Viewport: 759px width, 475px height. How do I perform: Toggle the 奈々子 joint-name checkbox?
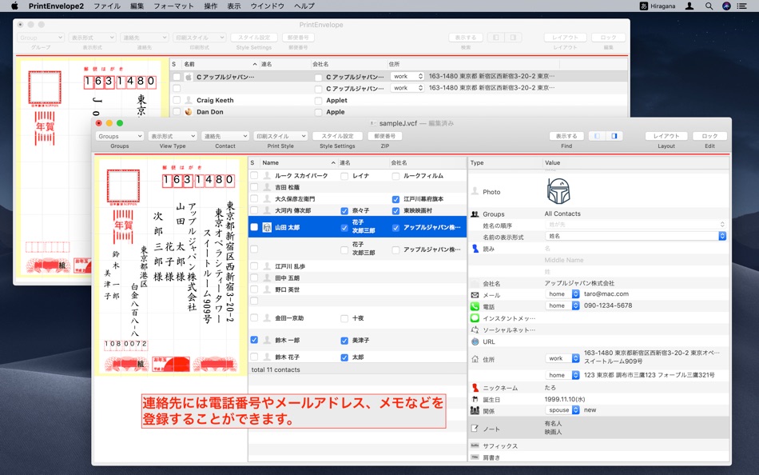click(x=344, y=211)
